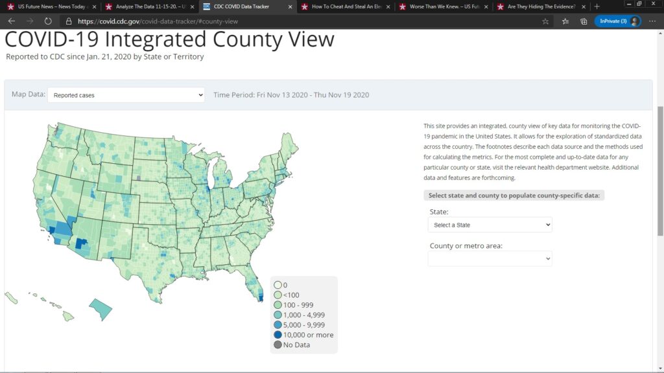The width and height of the screenshot is (664, 373).
Task: Open County or metro area dropdown
Action: tap(490, 258)
